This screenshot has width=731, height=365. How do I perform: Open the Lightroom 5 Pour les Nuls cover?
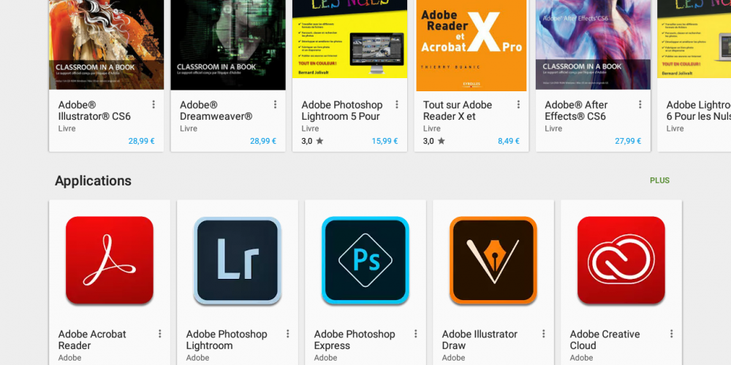349,45
